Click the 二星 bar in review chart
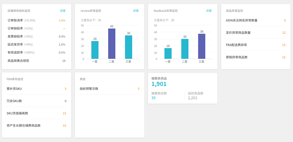The width and height of the screenshot is (293, 142). (x=112, y=44)
